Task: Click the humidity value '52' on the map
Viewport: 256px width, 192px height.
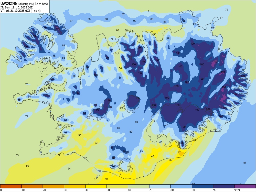Action: coord(59,155)
